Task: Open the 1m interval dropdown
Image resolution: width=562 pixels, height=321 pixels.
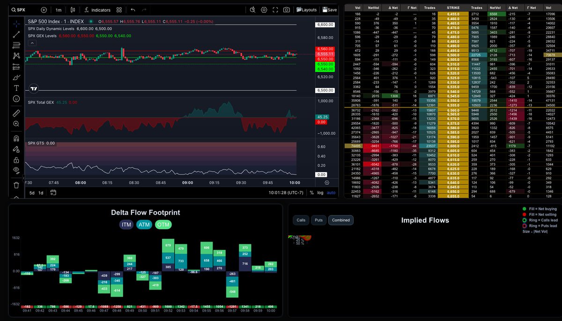Action: pos(58,10)
